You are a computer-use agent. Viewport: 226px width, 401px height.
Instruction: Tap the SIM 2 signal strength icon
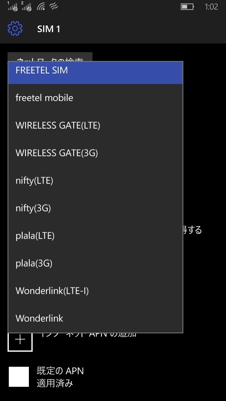pos(26,6)
